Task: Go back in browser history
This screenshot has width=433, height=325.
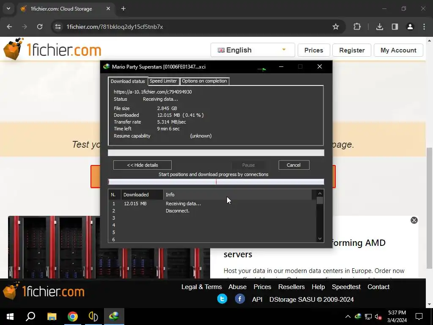Action: (x=9, y=27)
